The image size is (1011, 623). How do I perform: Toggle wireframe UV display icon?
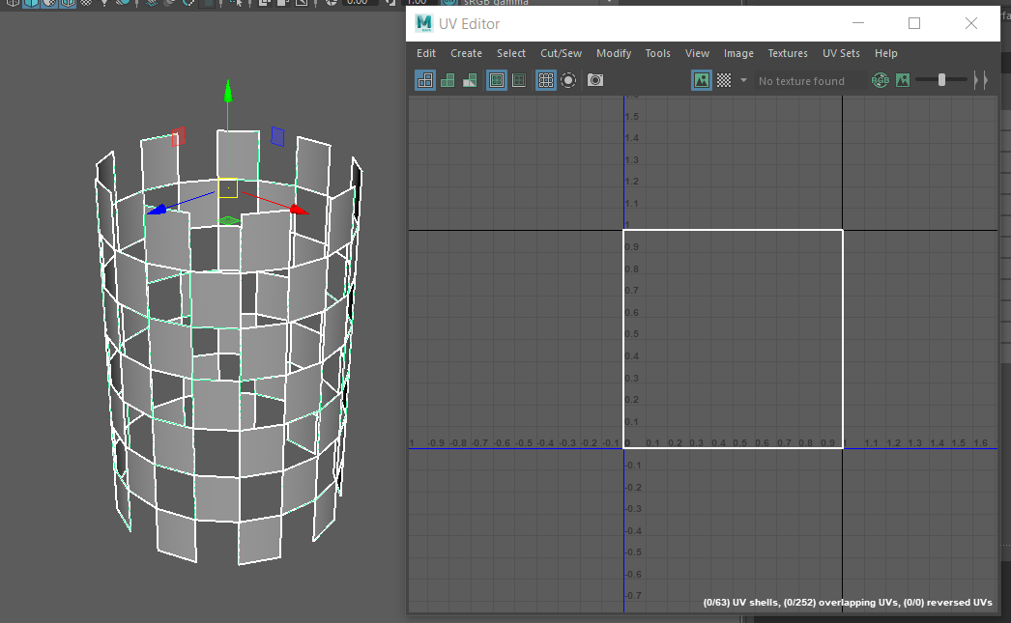425,80
